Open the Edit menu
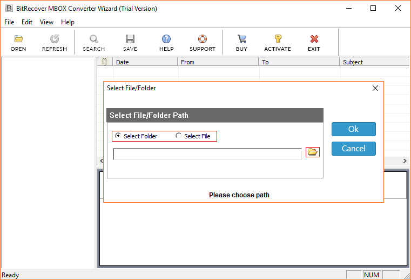The width and height of the screenshot is (411, 280). coord(27,22)
